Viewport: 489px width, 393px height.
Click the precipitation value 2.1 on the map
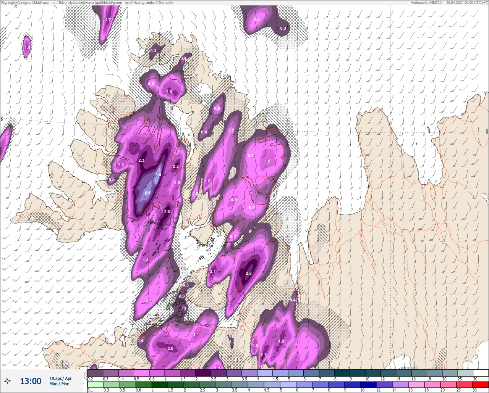[213, 271]
